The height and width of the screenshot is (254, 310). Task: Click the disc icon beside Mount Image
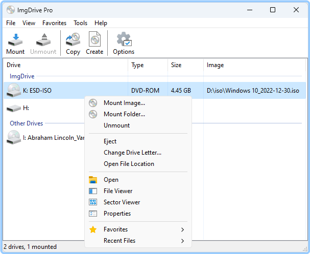click(x=93, y=103)
